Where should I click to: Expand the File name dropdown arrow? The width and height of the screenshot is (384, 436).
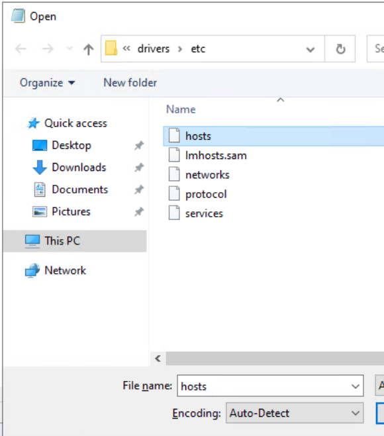355,386
